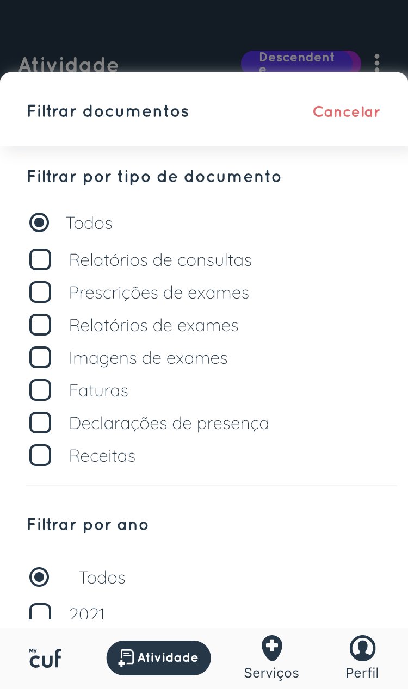Tap the Perfil label in navigation
This screenshot has height=689, width=408.
click(362, 673)
